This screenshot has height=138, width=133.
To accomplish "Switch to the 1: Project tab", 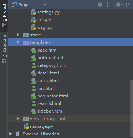I will pos(4,16).
